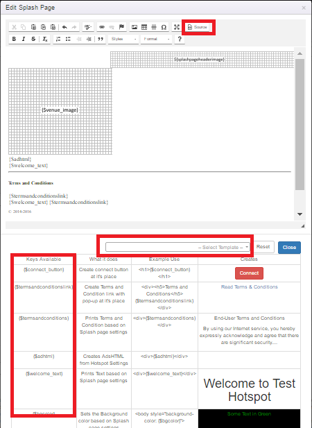Open the Styles dropdown

(x=123, y=39)
